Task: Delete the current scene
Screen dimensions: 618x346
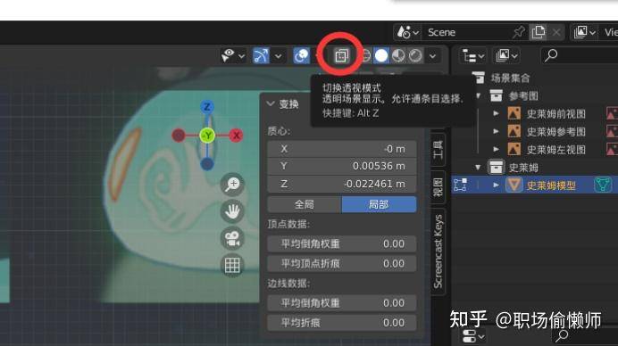Action: [556, 32]
